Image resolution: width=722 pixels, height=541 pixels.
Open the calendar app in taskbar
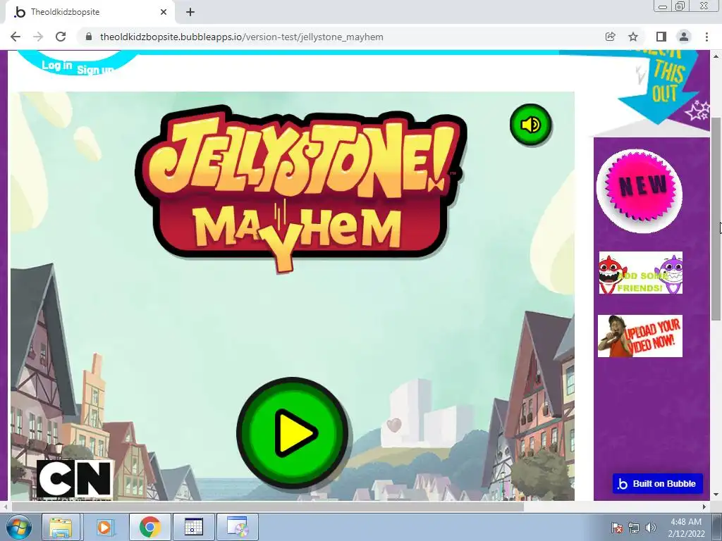193,527
